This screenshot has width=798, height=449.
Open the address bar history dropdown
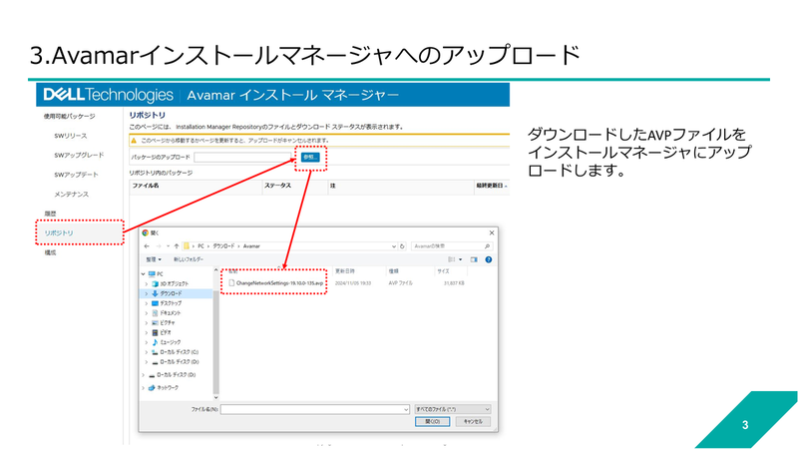click(393, 246)
